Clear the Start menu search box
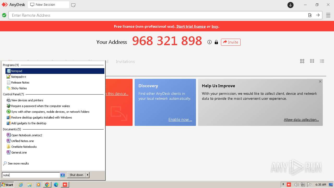Screen dimensions: 334x188 (x=63, y=175)
